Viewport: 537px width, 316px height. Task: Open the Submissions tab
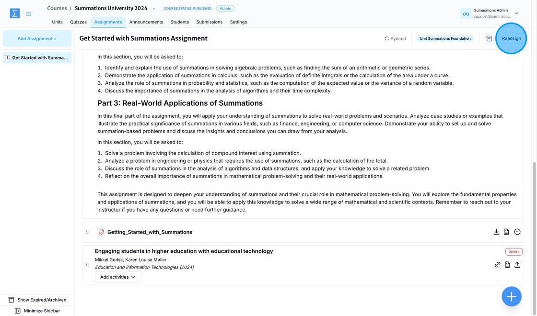click(209, 22)
